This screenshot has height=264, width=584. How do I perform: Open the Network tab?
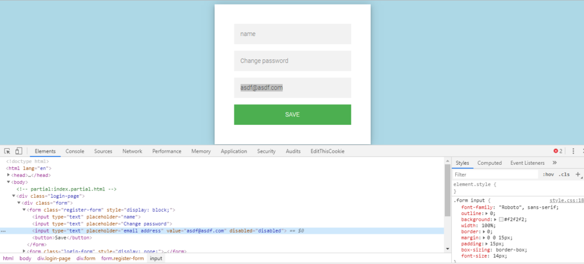point(132,151)
